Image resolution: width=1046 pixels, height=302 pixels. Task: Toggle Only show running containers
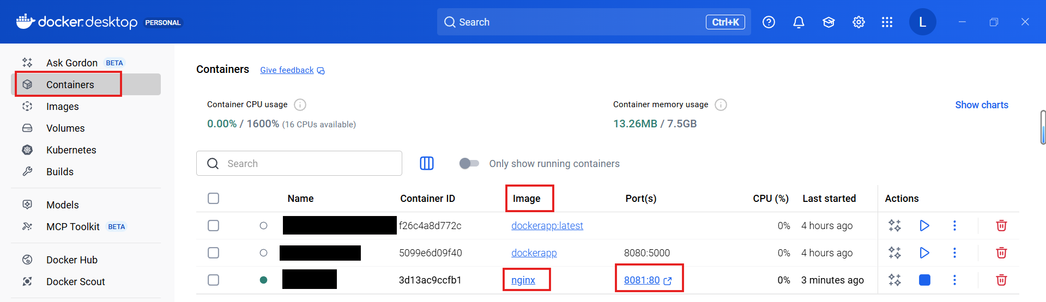pos(469,163)
